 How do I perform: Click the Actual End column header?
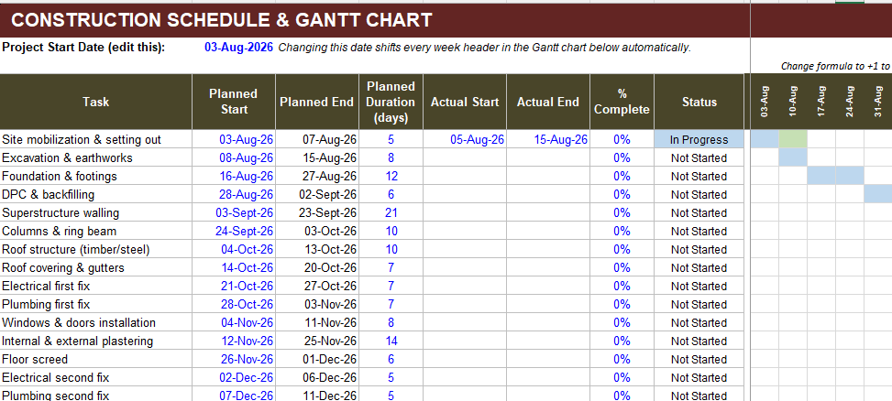(548, 103)
